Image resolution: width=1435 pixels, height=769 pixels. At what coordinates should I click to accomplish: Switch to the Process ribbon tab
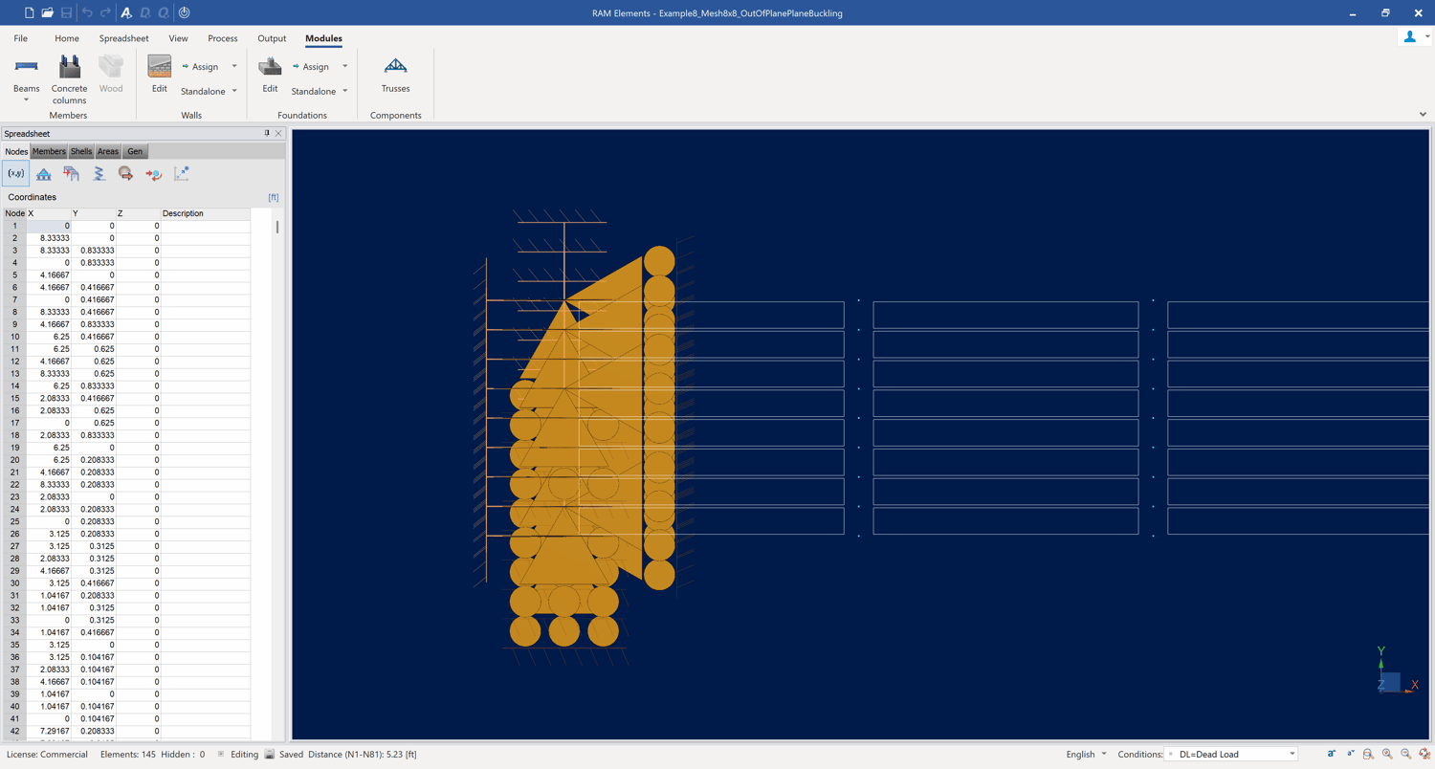click(x=222, y=38)
